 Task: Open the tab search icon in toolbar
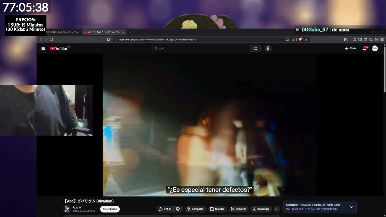(346, 39)
